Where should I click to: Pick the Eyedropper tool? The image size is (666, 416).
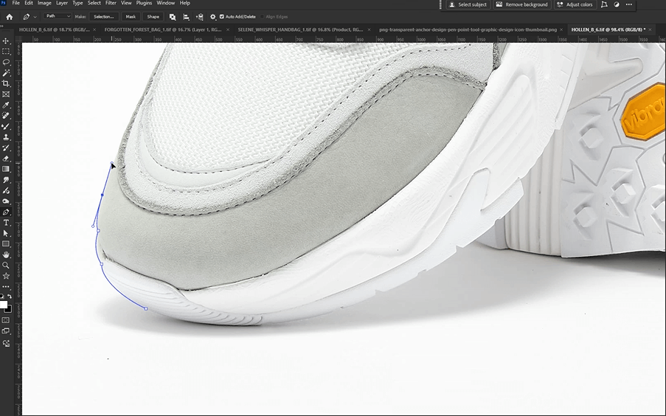6,105
